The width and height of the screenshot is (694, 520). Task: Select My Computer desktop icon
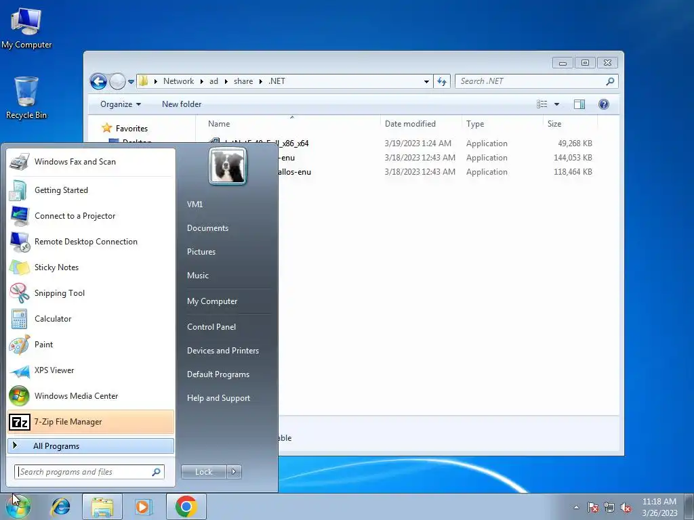[x=26, y=27]
